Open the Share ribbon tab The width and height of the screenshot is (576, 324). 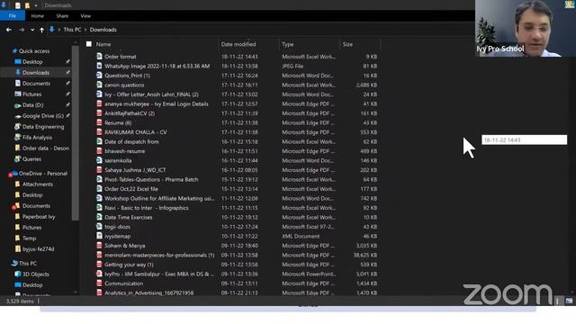coord(62,16)
